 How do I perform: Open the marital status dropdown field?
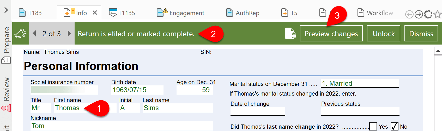(x=360, y=83)
